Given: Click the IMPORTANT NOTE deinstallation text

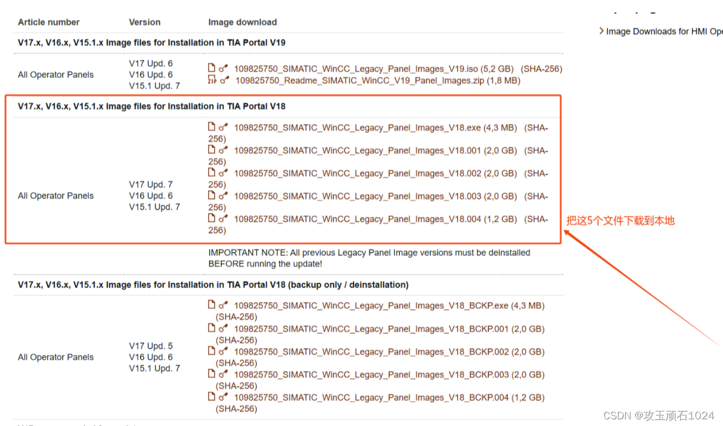Looking at the screenshot, I should tap(369, 258).
